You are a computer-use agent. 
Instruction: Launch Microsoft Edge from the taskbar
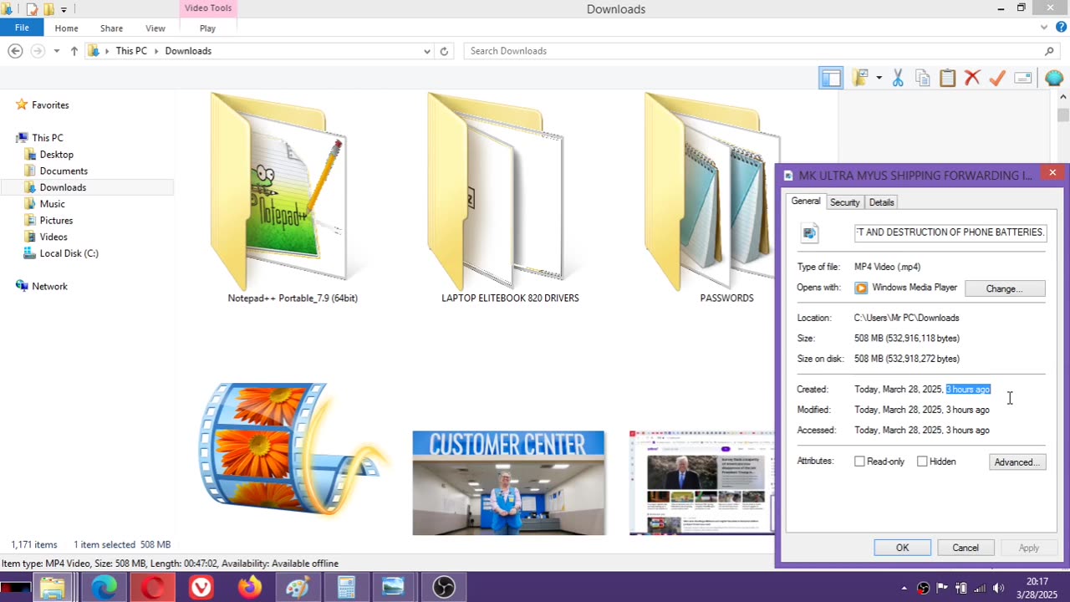(104, 588)
